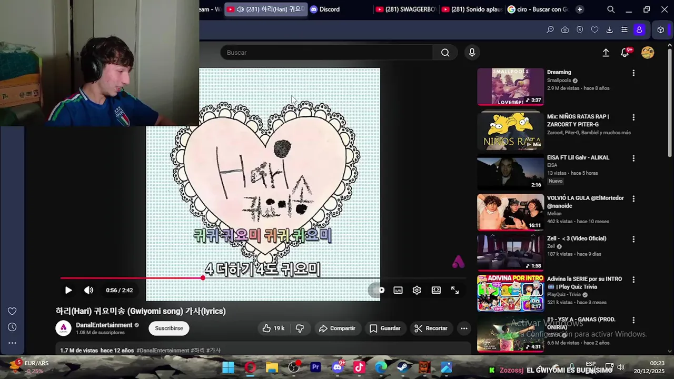Open browser easy setup lines icon
This screenshot has width=674, height=379.
[625, 30]
